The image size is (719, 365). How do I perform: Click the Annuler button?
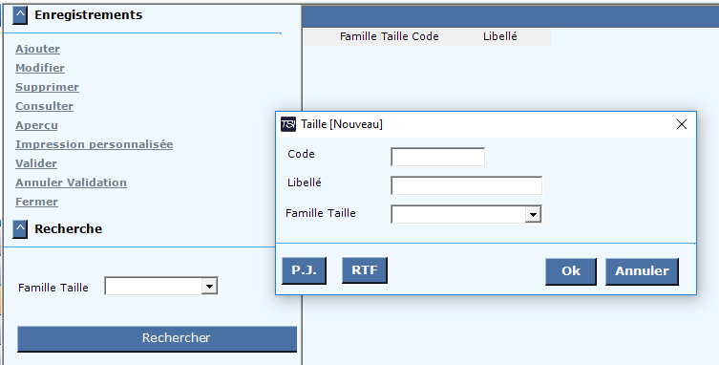pyautogui.click(x=642, y=271)
